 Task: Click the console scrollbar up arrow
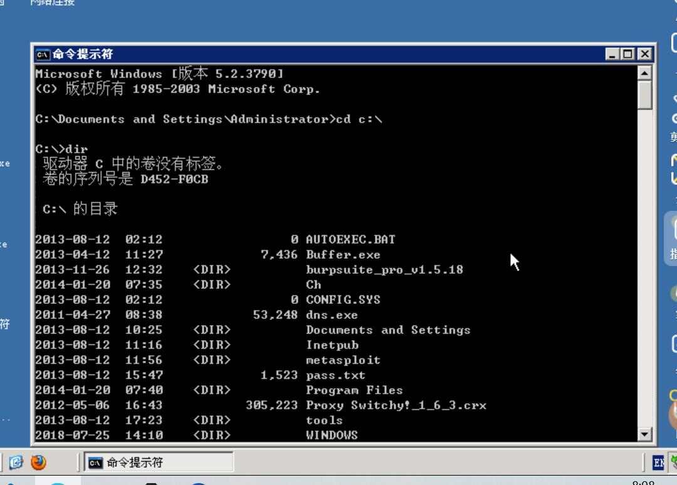[644, 73]
